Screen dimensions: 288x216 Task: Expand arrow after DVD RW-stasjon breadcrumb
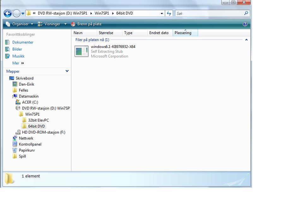pyautogui.click(x=91, y=13)
